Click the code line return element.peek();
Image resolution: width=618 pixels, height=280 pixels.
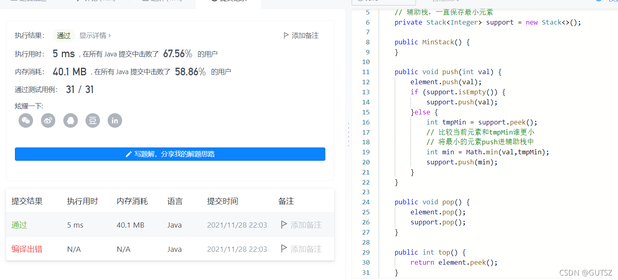coord(454,263)
